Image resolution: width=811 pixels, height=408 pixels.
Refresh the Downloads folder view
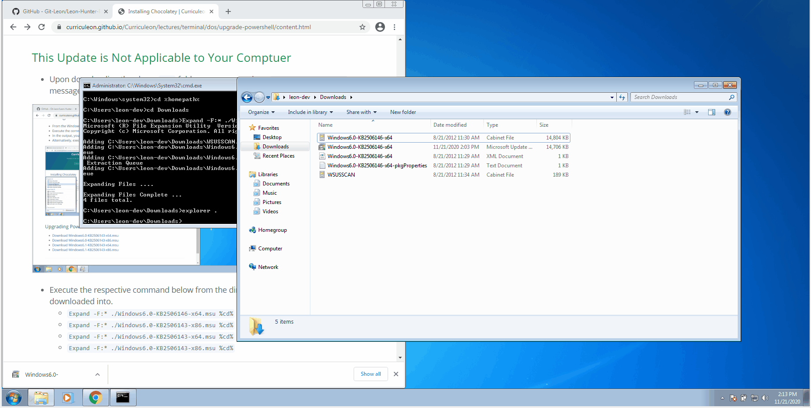pos(622,97)
